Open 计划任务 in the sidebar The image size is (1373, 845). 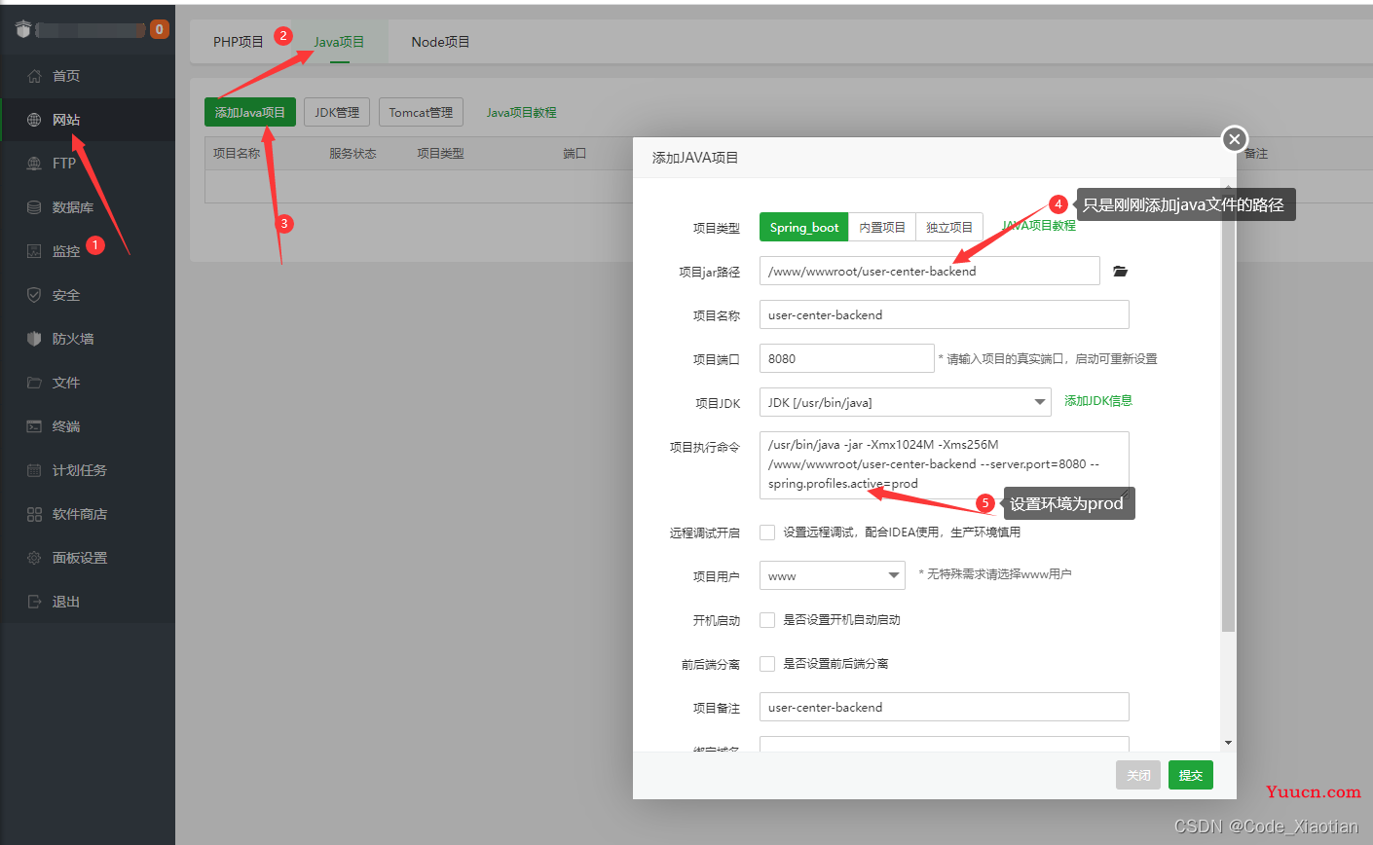(x=88, y=470)
